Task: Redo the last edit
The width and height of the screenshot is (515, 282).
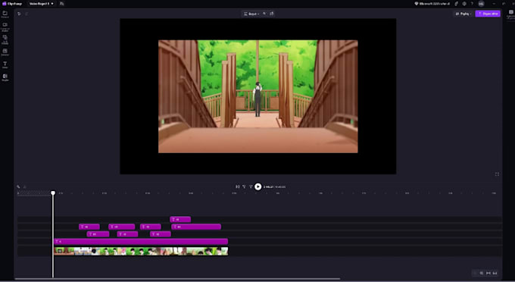Action: coord(27,14)
